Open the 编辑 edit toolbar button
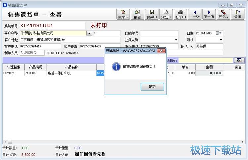The image size is (248, 160). pyautogui.click(x=137, y=15)
